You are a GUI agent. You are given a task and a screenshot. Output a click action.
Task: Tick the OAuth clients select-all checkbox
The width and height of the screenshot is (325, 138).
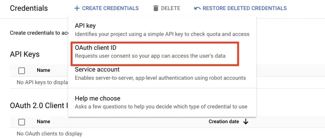tap(22, 122)
